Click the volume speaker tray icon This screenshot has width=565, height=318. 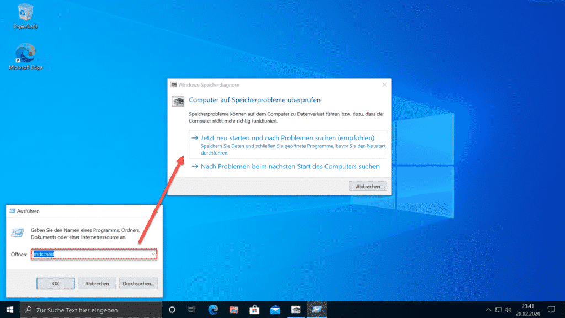tap(508, 310)
